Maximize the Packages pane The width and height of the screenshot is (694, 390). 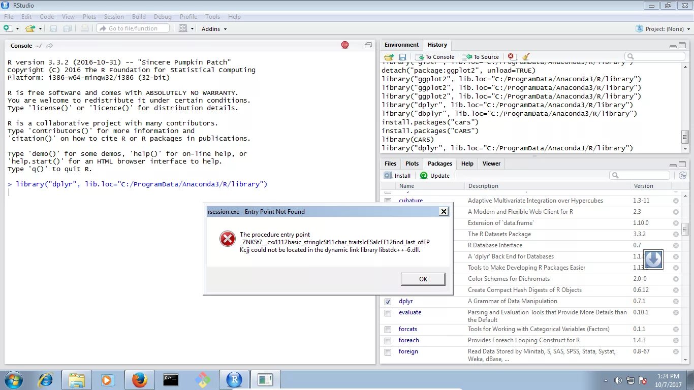pos(682,164)
